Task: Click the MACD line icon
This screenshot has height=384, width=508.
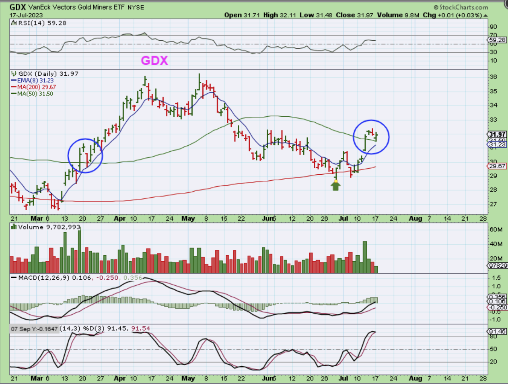Action: point(14,278)
